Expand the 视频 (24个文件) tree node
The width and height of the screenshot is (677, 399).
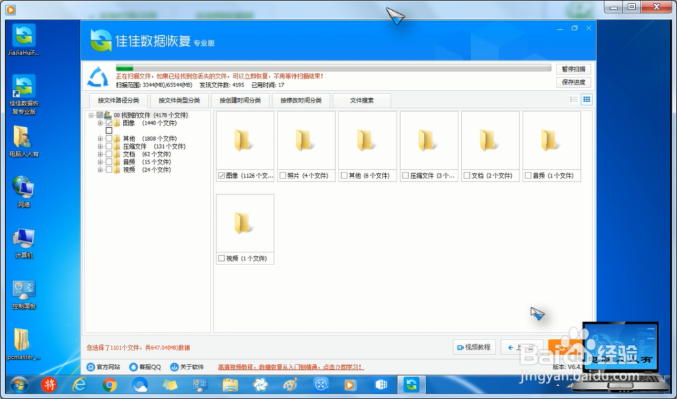[x=100, y=170]
